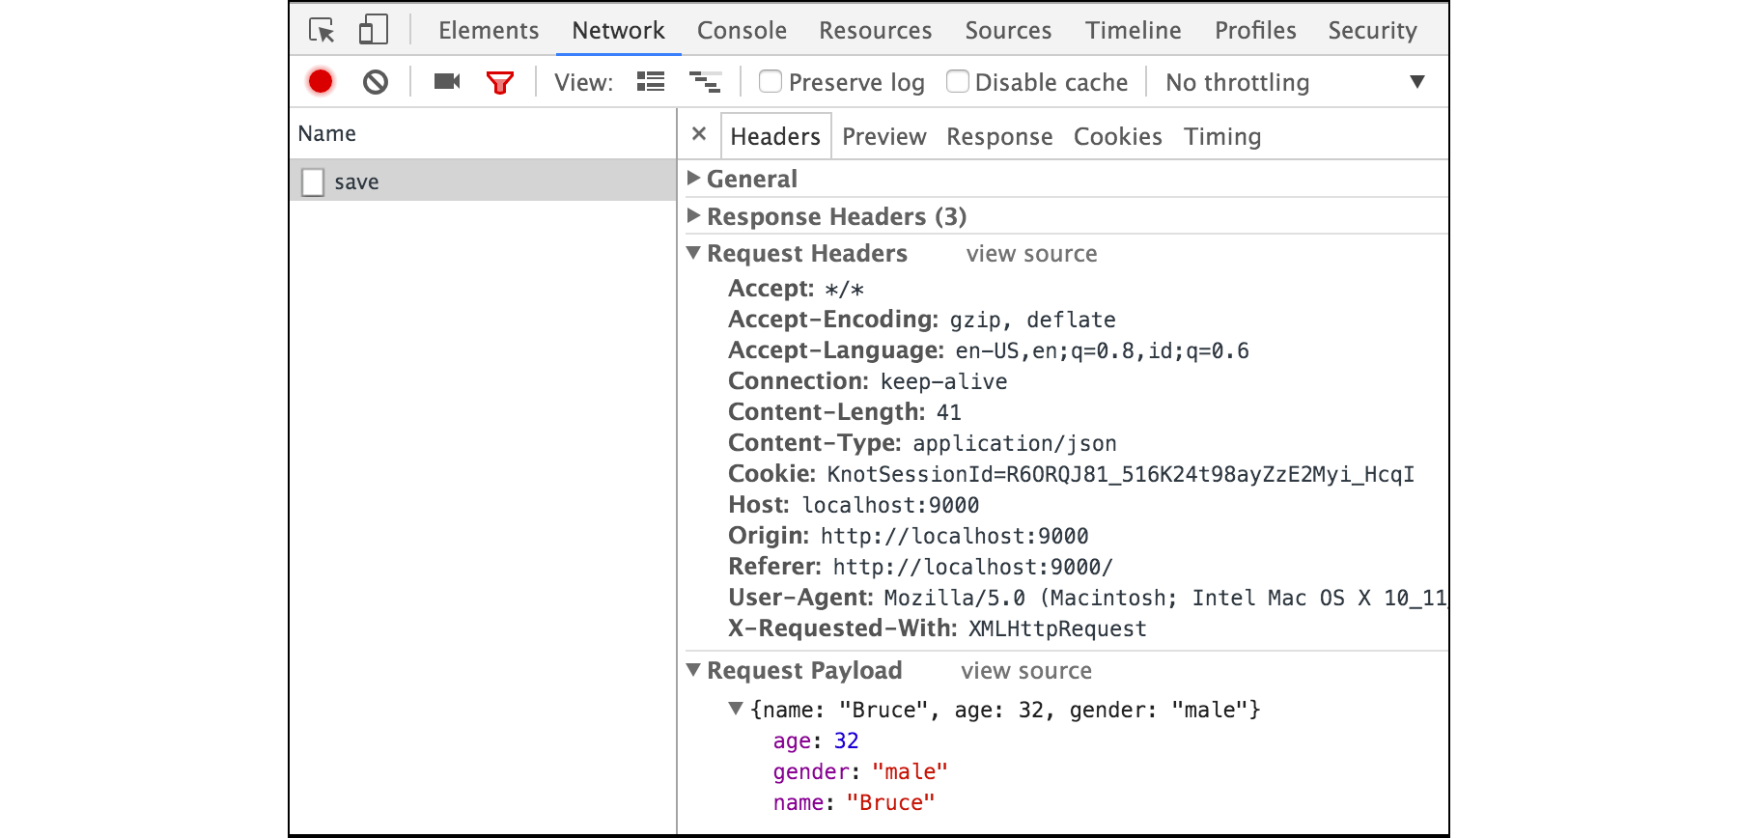The width and height of the screenshot is (1738, 838).
Task: Select the Content-Length: 41 line
Action: (845, 412)
